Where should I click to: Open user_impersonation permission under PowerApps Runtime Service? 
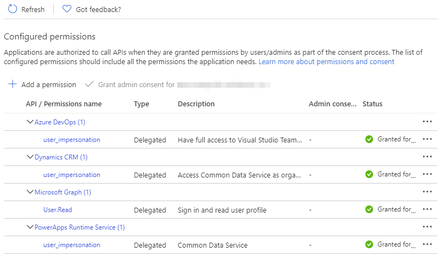[x=72, y=245]
